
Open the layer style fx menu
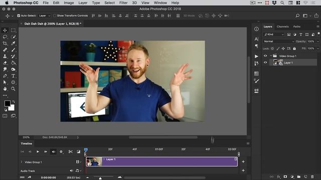tap(278, 176)
